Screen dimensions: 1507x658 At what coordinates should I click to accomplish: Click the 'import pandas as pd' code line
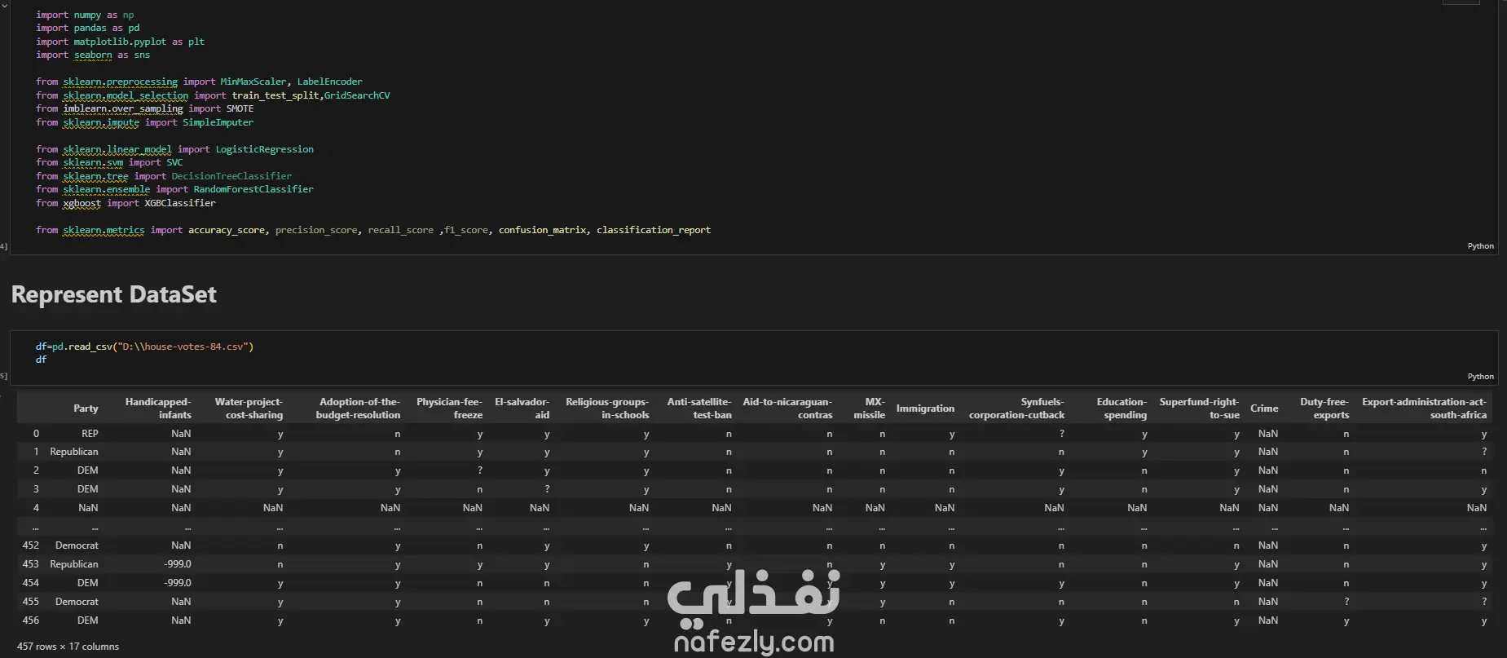point(88,28)
